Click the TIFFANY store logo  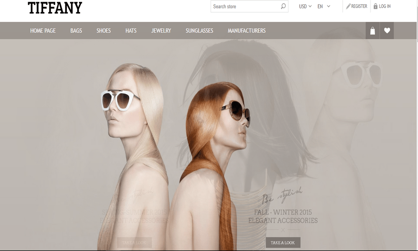[55, 8]
